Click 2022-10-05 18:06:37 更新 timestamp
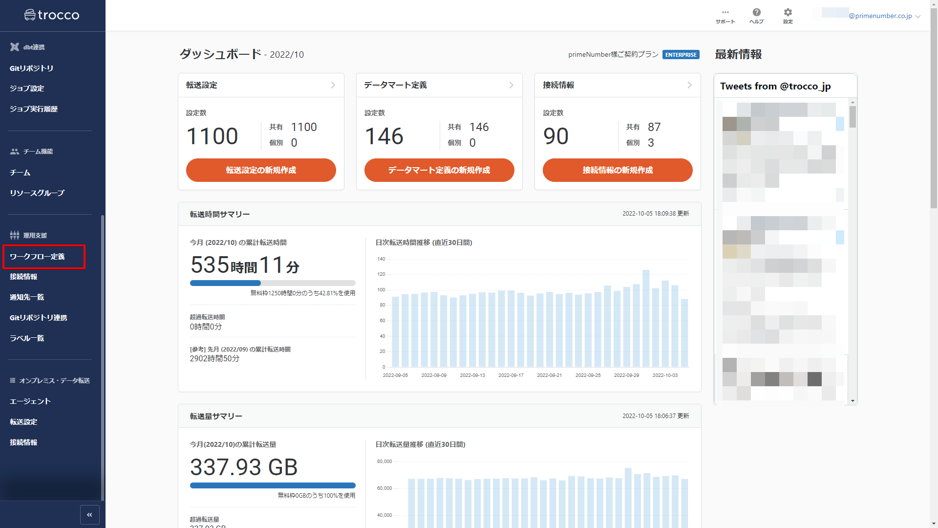This screenshot has height=528, width=938. 656,416
